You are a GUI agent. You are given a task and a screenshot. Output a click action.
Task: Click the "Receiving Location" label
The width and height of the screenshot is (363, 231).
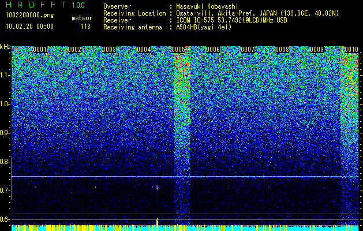click(134, 14)
